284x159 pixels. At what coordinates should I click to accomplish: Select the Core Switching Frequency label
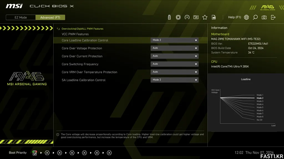(x=80, y=64)
